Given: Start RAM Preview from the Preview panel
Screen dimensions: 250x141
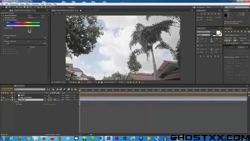Looking at the screenshot, I should pyautogui.click(x=248, y=32).
